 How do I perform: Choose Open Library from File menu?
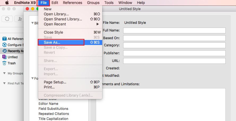(x=70, y=14)
